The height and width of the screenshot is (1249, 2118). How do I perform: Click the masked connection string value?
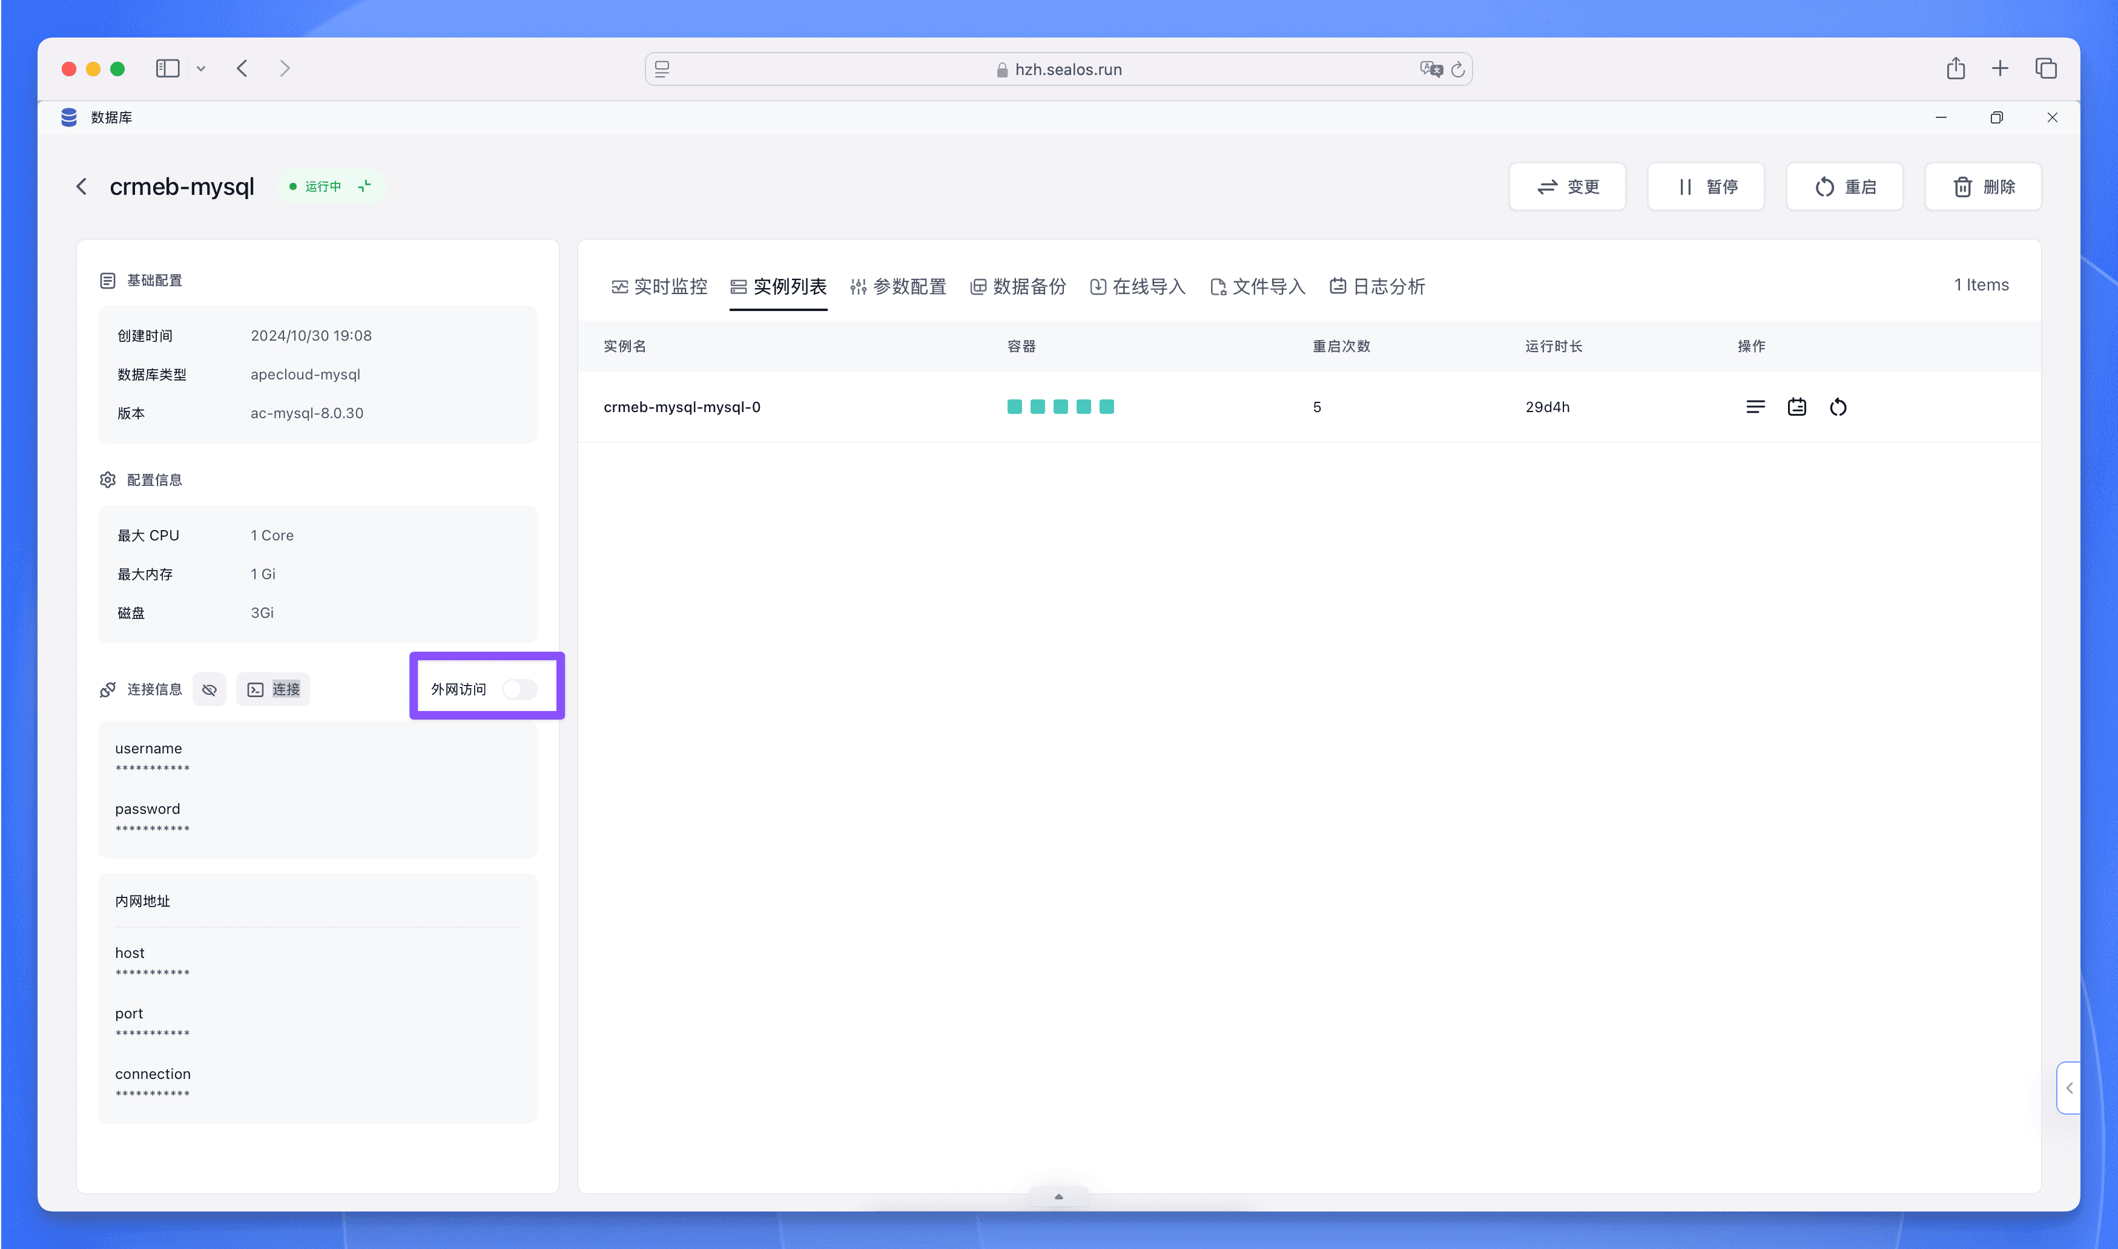coord(153,1094)
